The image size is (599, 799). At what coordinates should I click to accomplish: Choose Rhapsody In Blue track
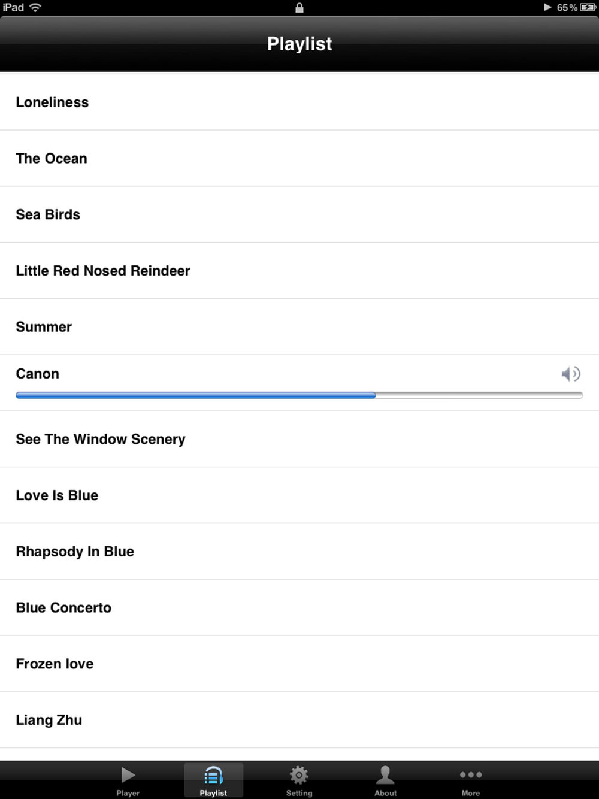click(75, 552)
